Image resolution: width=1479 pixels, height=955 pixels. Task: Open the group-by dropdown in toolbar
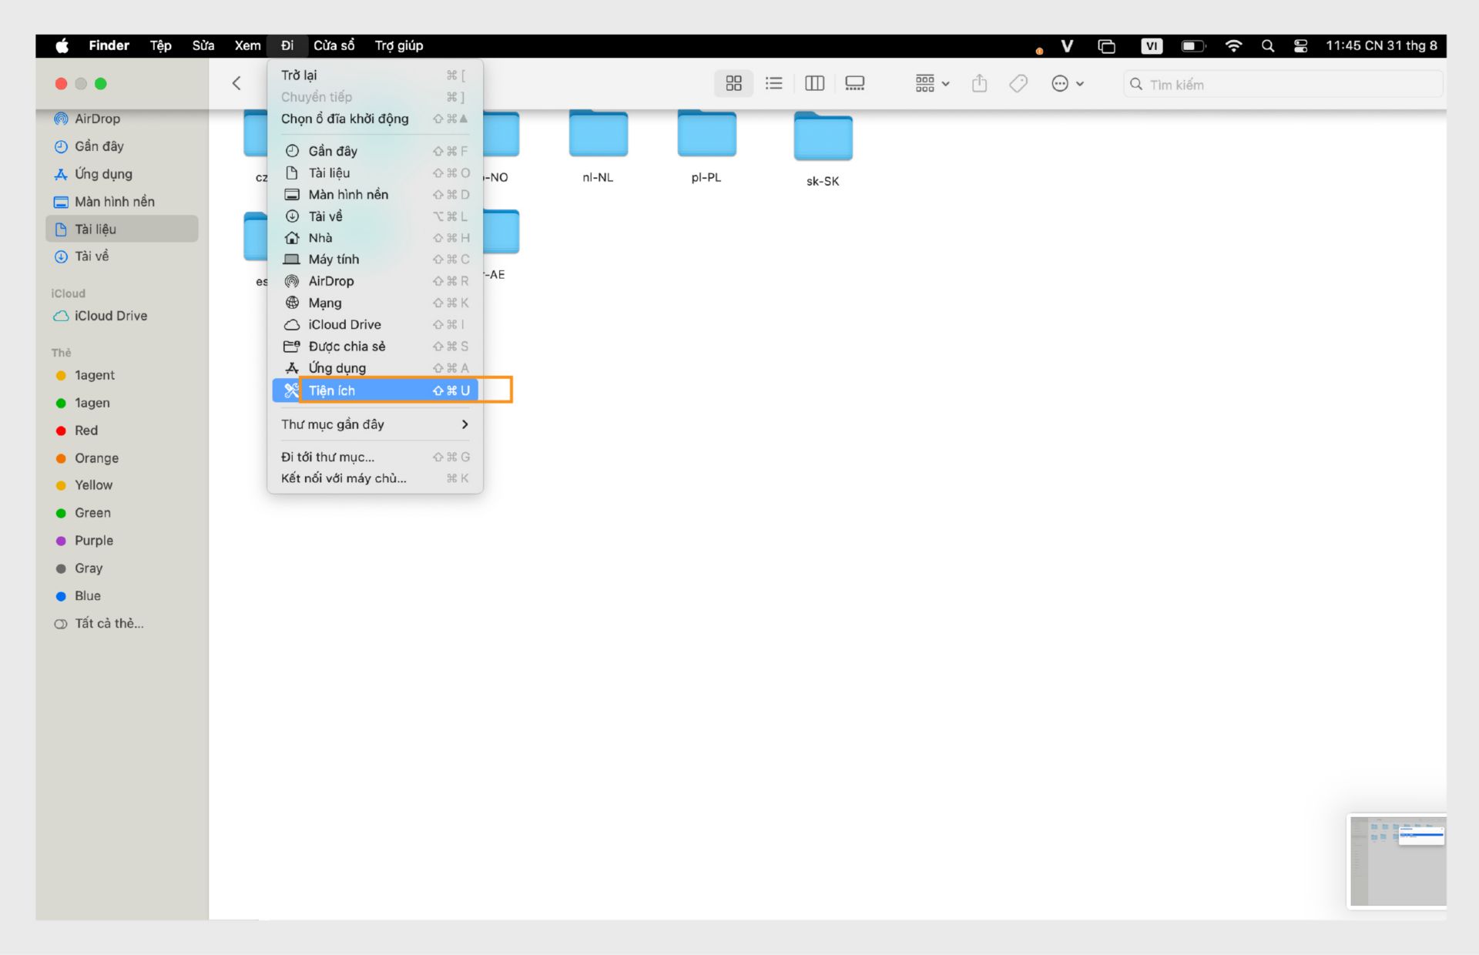click(932, 84)
